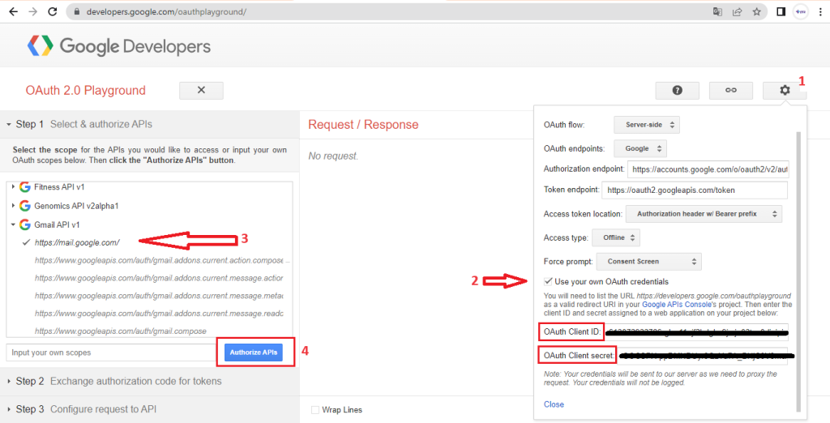Open the Access token location dropdown

coord(704,214)
